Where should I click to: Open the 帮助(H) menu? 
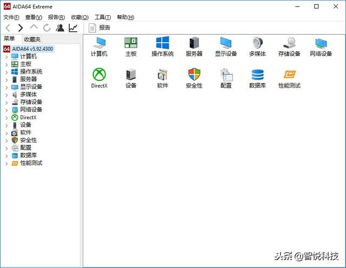[x=125, y=17]
